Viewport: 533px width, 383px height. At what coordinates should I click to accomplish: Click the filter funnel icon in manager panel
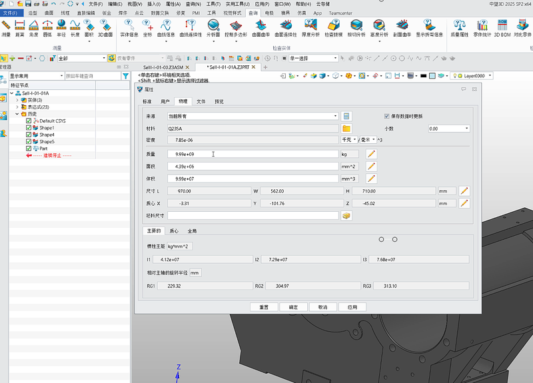[x=125, y=76]
